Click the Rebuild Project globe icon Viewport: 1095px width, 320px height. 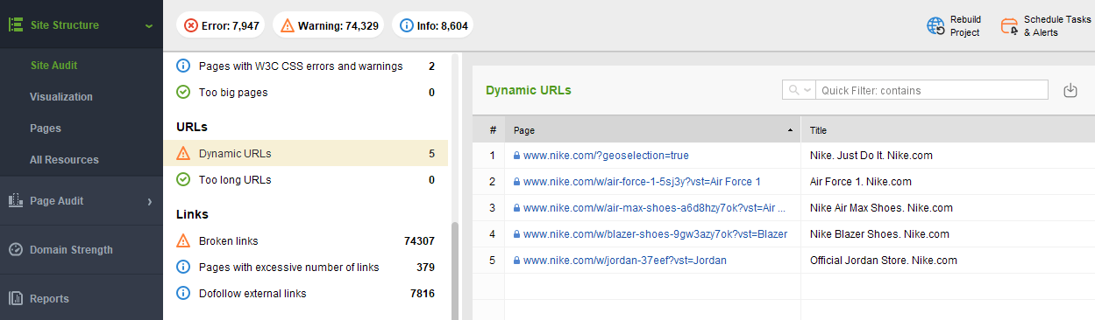(x=936, y=25)
